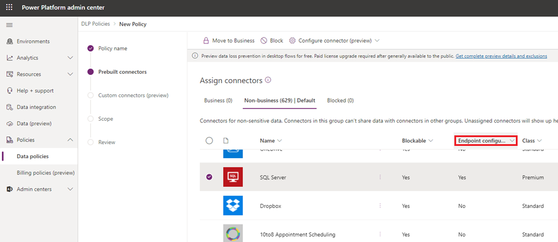Screen dimensions: 558x242
Task: Select the Non-business (629) tab
Action: point(279,101)
